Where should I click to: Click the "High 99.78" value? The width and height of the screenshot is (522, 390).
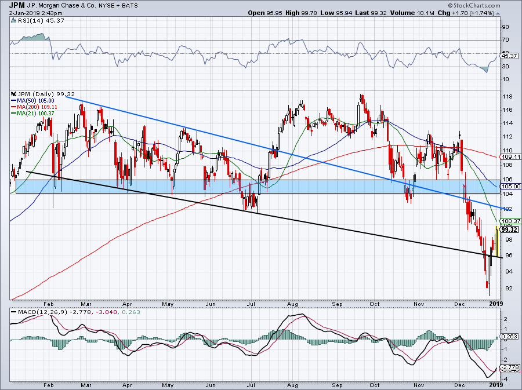click(x=301, y=13)
